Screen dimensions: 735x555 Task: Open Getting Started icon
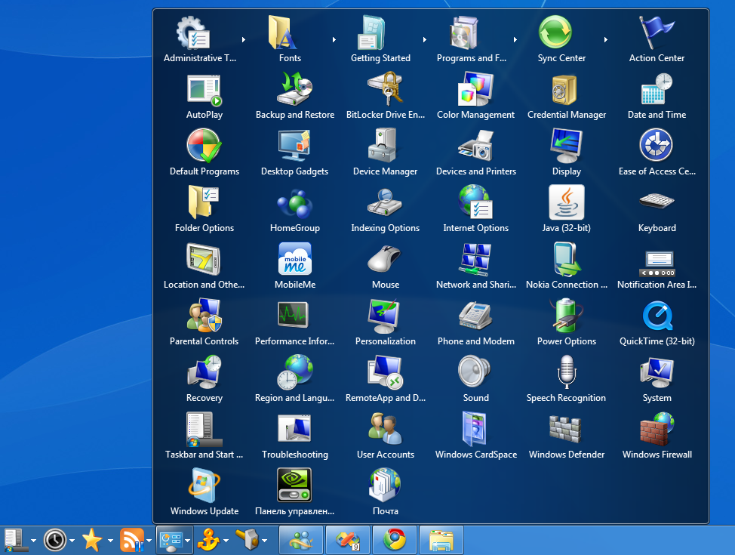(x=373, y=32)
